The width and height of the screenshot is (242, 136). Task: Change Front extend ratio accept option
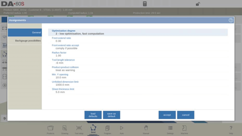[138, 47]
